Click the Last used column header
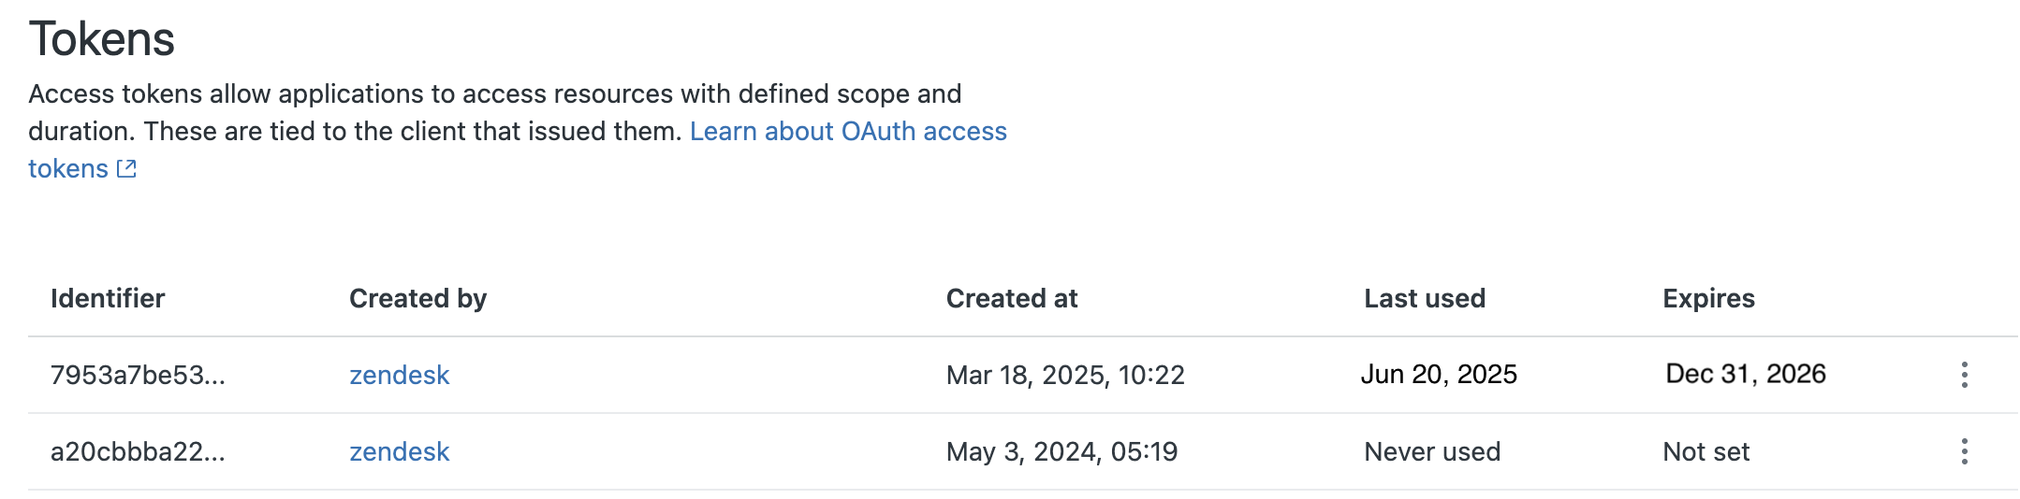 1425,298
